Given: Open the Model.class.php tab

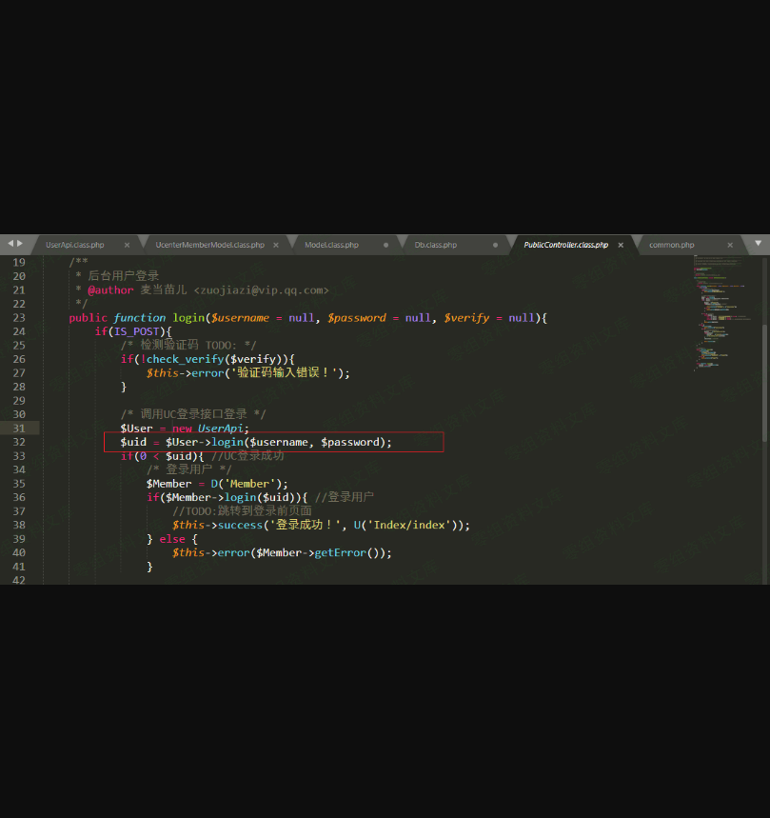Looking at the screenshot, I should pyautogui.click(x=331, y=245).
